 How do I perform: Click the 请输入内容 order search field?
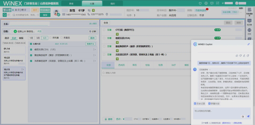tap(146, 73)
